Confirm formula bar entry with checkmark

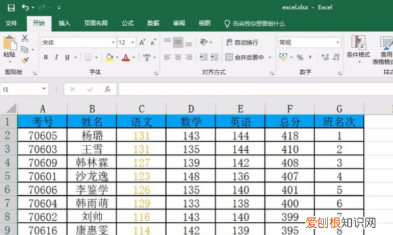pyautogui.click(x=90, y=89)
